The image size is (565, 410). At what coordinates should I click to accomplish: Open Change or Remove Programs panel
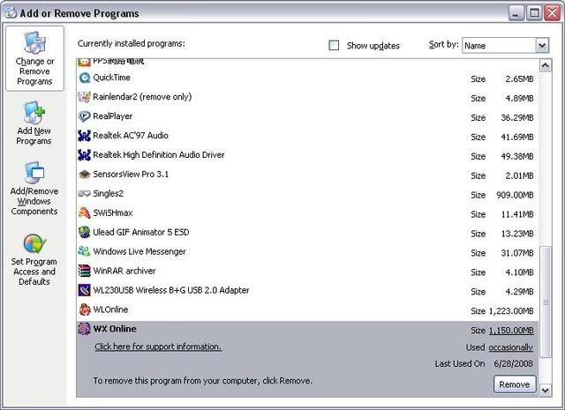[x=34, y=58]
